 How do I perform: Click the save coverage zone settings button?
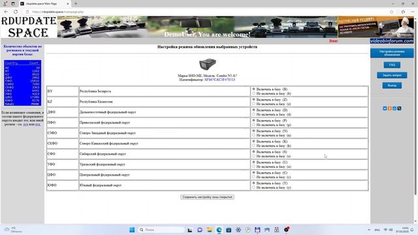[x=208, y=197]
